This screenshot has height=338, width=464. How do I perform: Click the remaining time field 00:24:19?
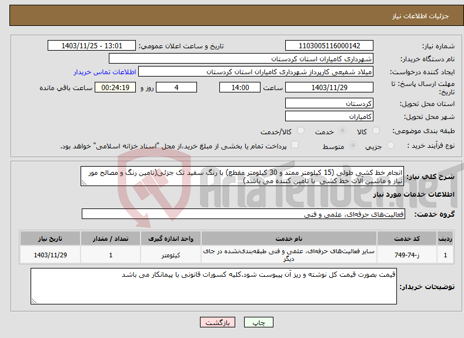click(x=115, y=87)
